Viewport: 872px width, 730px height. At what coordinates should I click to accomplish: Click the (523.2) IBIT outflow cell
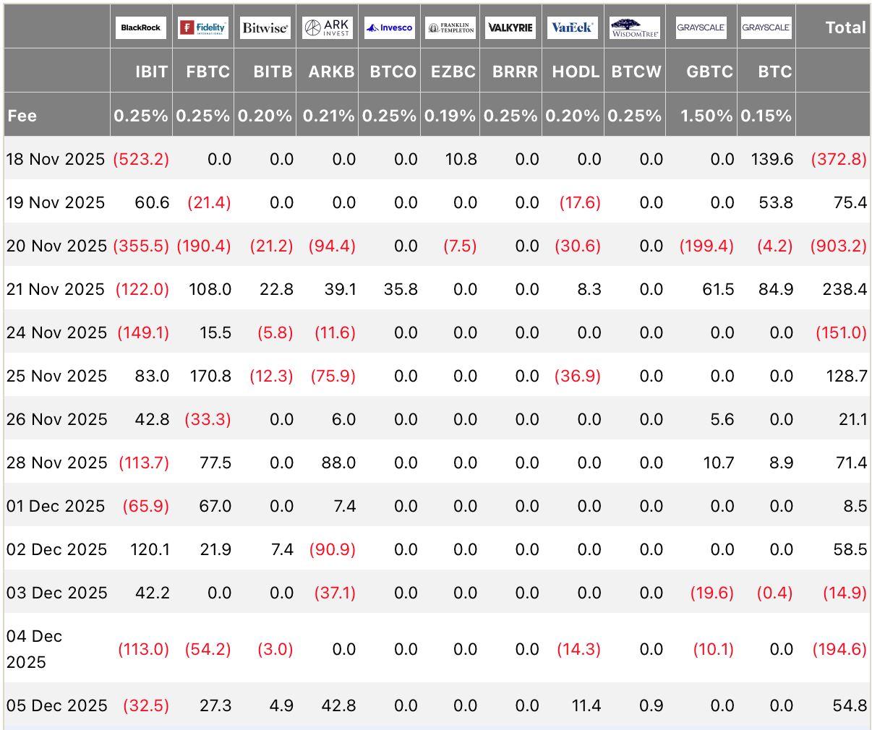coord(141,159)
